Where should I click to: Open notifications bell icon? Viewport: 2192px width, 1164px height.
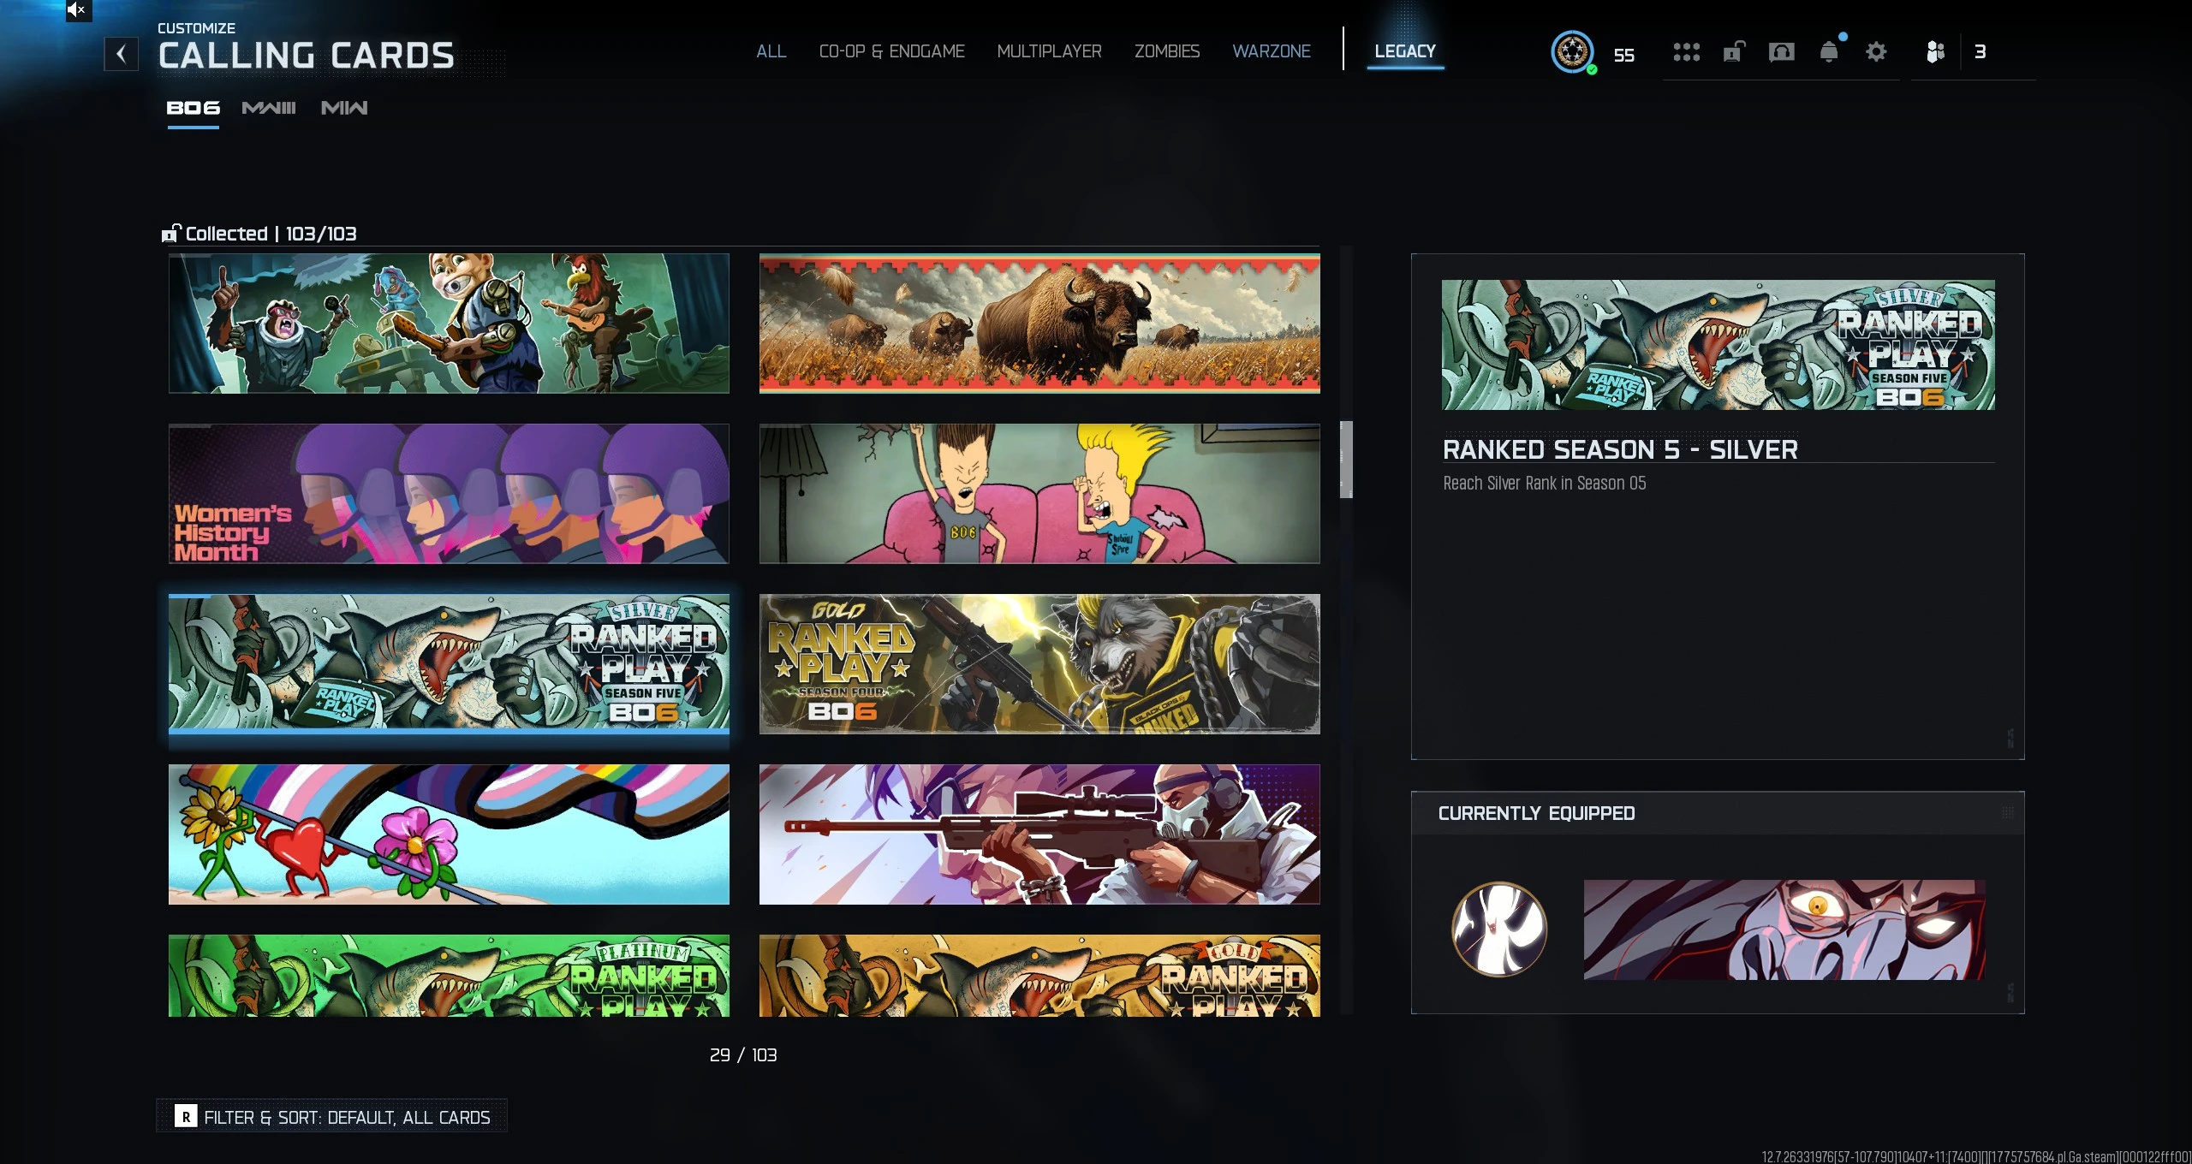pyautogui.click(x=1828, y=52)
